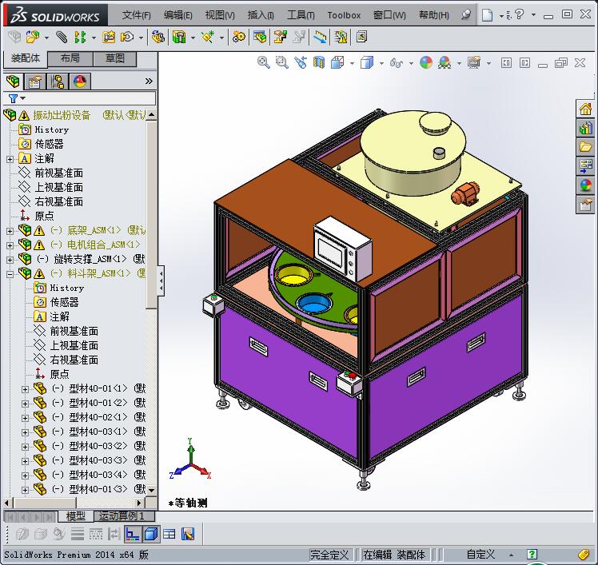Click the Zoom to Area icon
The width and height of the screenshot is (598, 565).
point(282,62)
